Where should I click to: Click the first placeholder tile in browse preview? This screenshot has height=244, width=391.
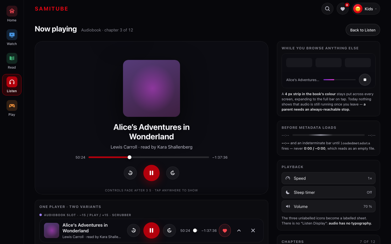[x=299, y=63]
